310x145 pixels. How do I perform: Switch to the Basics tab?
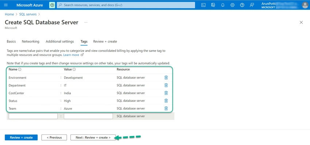(11, 41)
